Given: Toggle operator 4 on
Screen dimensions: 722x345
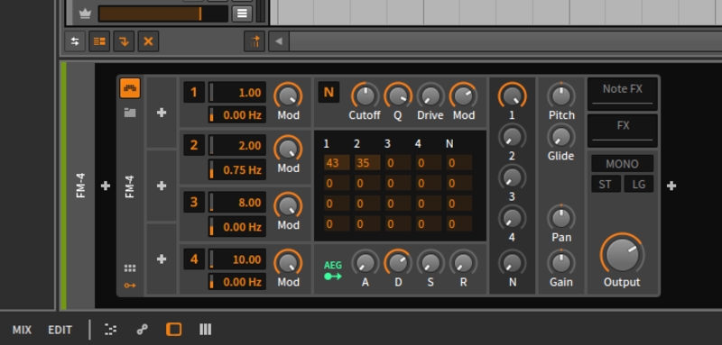Looking at the screenshot, I should (x=194, y=259).
